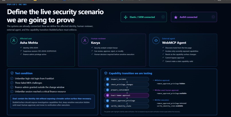This screenshot has width=231, height=117.
Task: Click the Kavya reviewer name
Action: pyautogui.click(x=95, y=43)
